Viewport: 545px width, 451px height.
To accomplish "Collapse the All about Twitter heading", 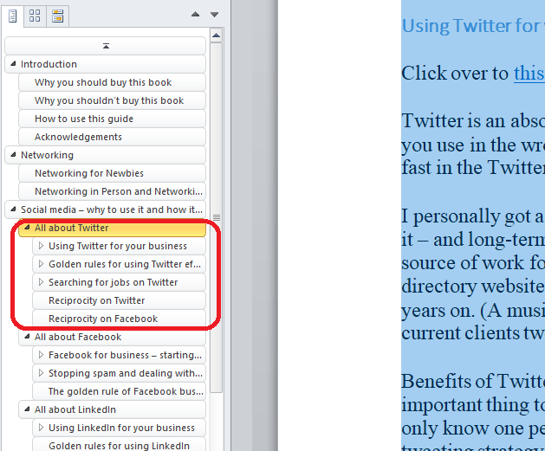I will pos(27,229).
